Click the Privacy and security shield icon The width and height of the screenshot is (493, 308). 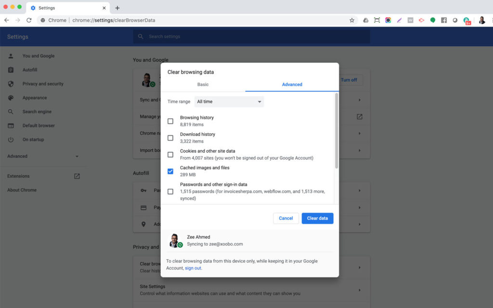[11, 84]
